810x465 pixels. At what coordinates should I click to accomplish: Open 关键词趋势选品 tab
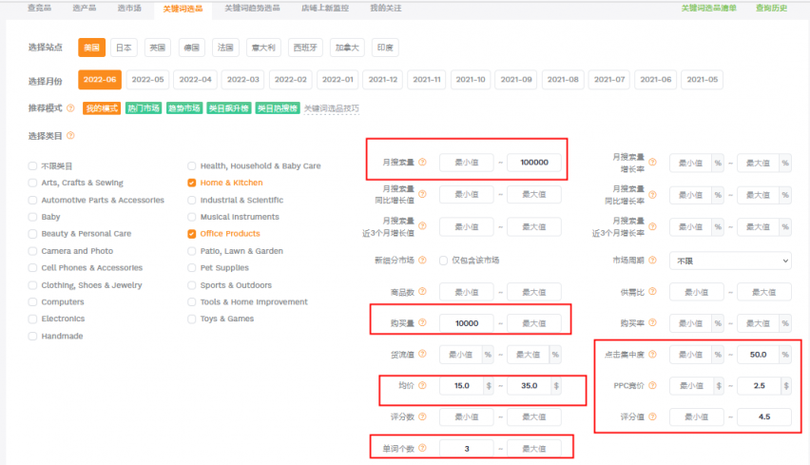pos(252,8)
